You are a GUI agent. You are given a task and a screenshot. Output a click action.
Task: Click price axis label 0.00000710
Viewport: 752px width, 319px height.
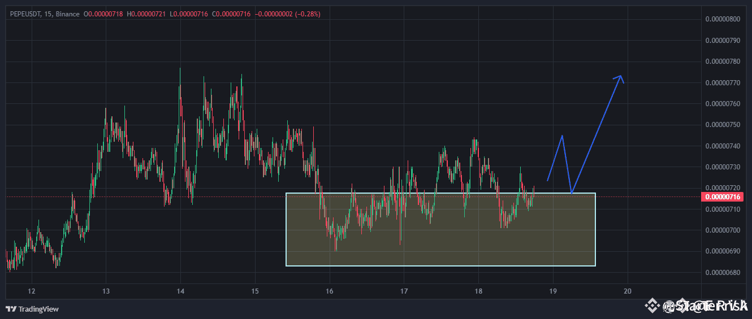coord(722,209)
